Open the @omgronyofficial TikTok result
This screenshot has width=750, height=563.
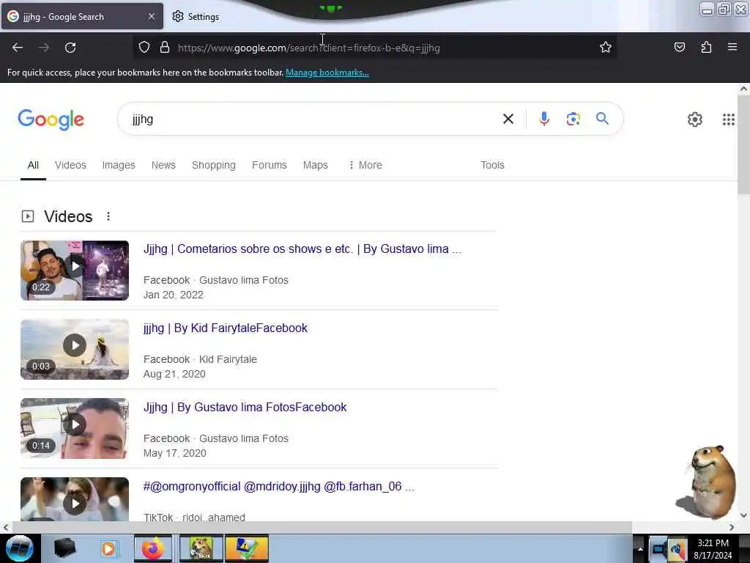click(279, 487)
